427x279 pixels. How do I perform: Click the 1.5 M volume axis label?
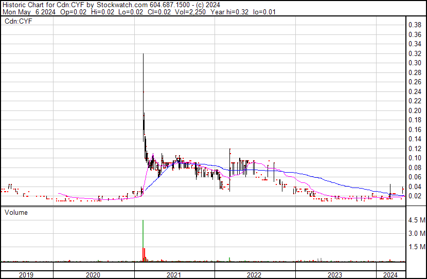(417, 247)
